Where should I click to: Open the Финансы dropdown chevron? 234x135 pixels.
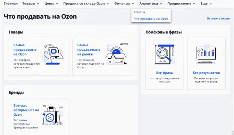[x=133, y=4]
